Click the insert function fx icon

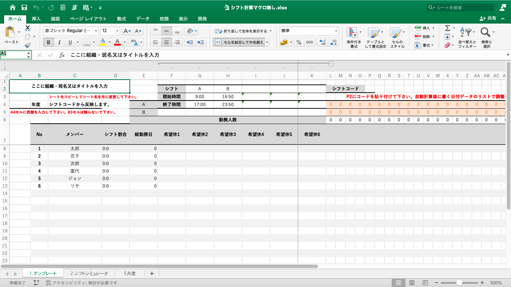62,55
